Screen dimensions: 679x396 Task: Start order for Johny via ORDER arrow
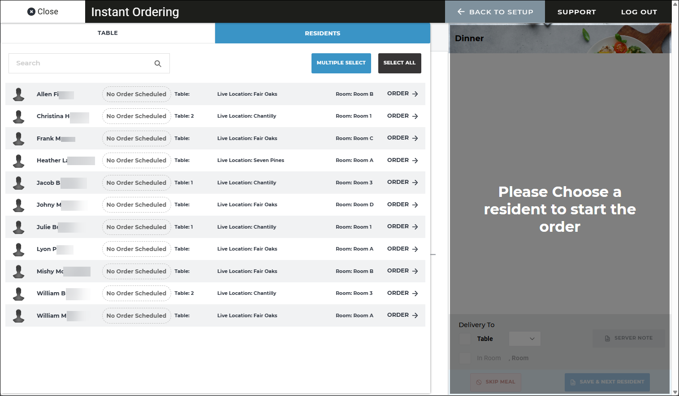[x=402, y=204]
